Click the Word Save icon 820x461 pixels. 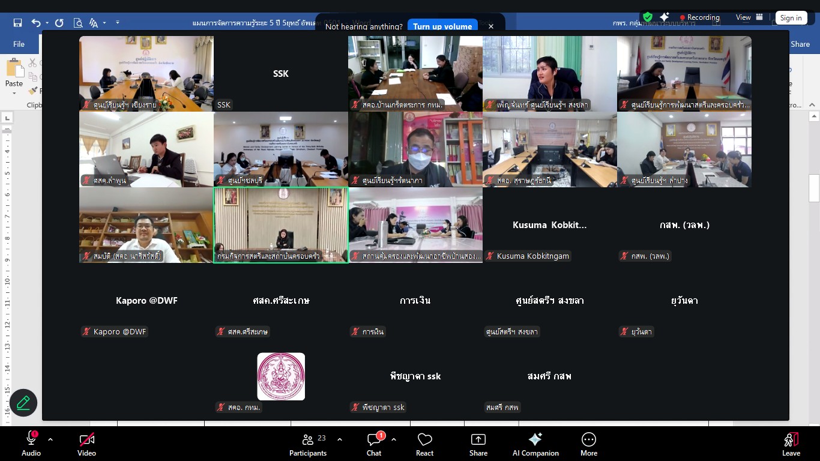point(17,23)
